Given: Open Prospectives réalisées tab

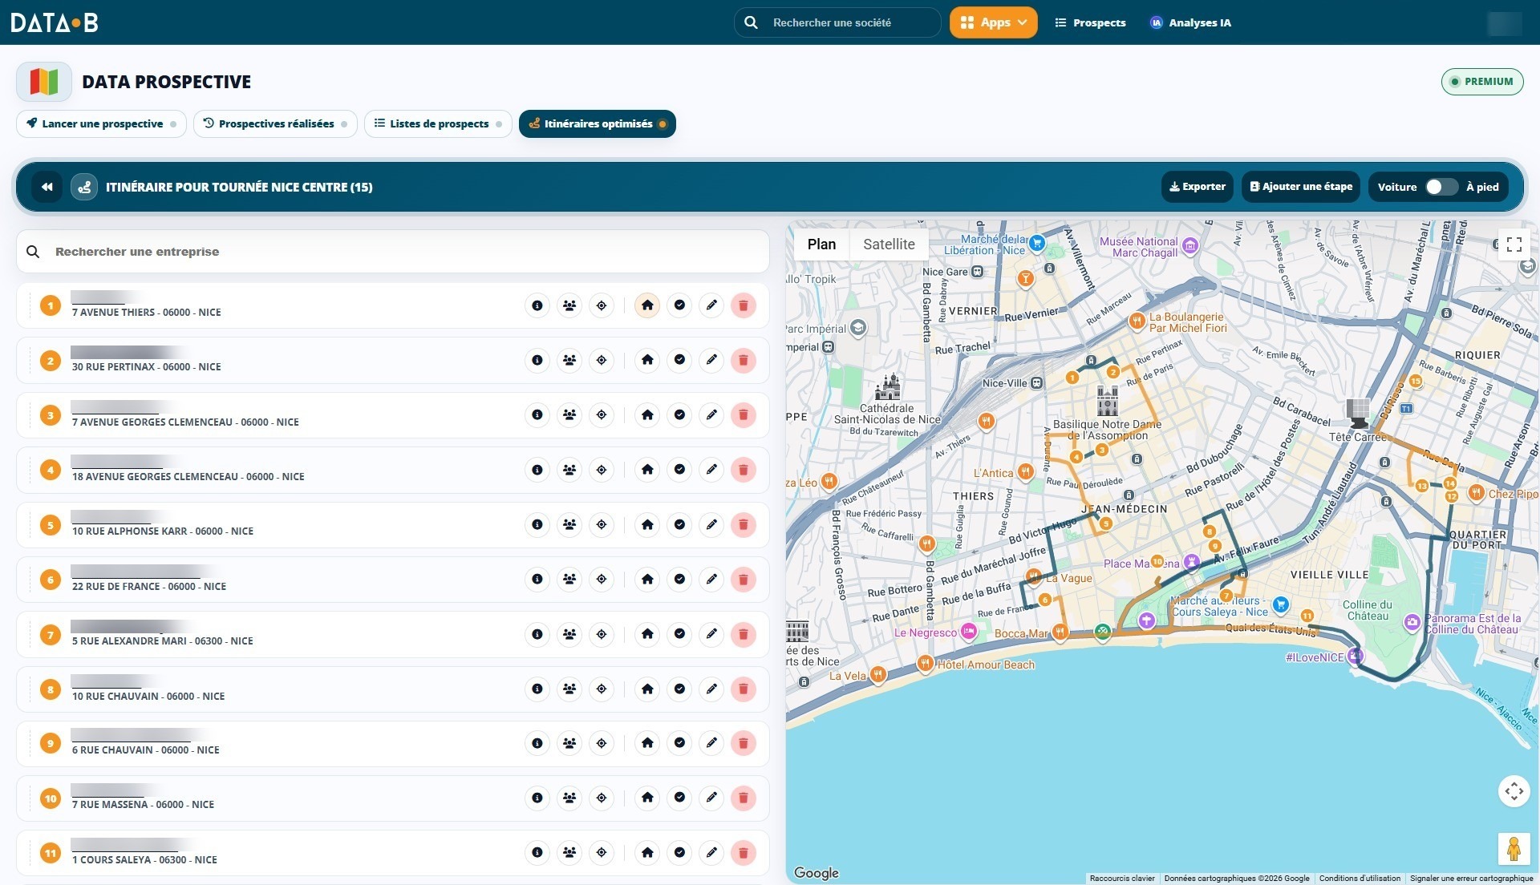Looking at the screenshot, I should [275, 123].
